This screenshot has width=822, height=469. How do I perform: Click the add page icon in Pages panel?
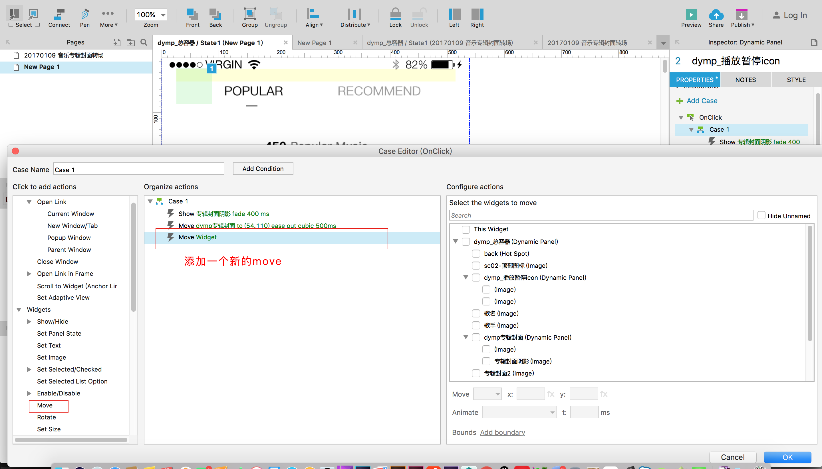[117, 42]
